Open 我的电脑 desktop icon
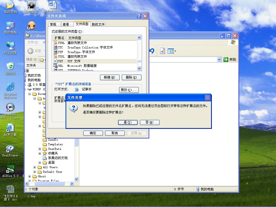276x207 pixels. click(x=11, y=28)
